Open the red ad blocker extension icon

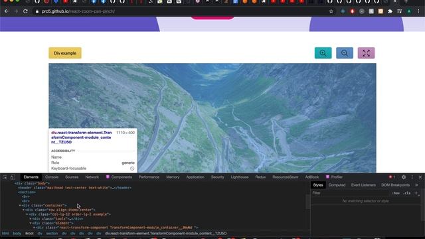pos(352,11)
